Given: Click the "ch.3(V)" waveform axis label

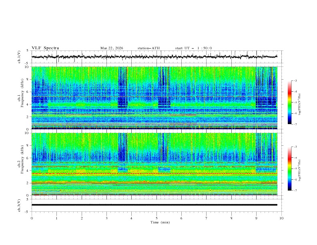Looking at the screenshot, I should click(19, 205).
